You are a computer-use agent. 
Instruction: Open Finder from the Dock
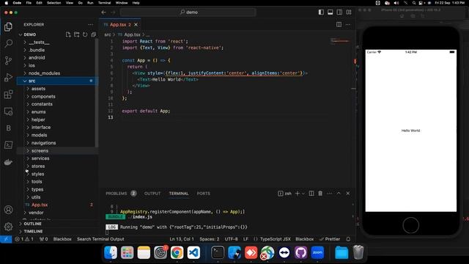pos(111,253)
